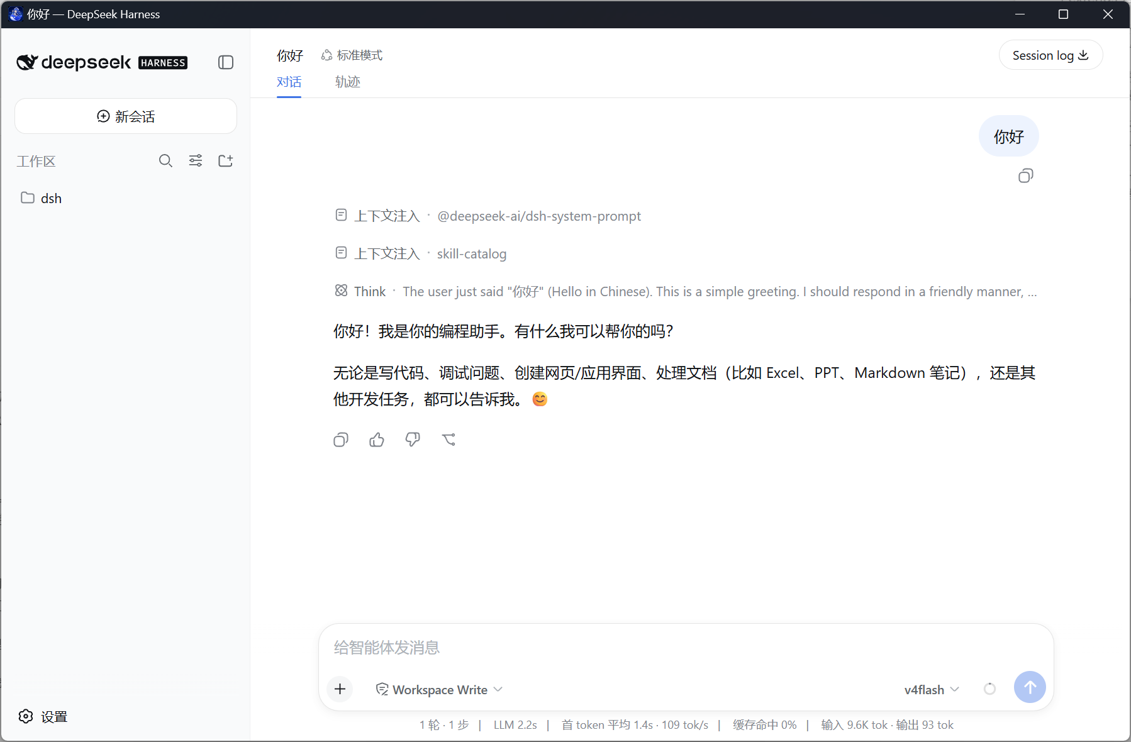This screenshot has height=742, width=1131.
Task: Open the v4flash model dropdown
Action: tap(932, 690)
